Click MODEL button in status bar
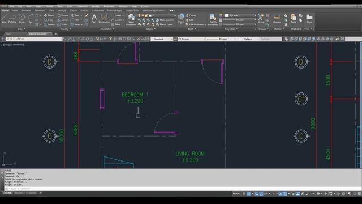This screenshot has width=362, height=204. (x=236, y=194)
